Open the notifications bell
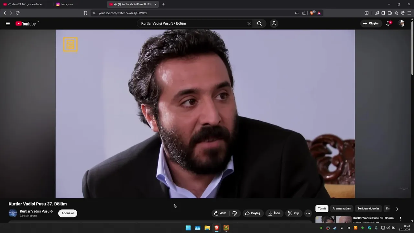Image resolution: width=414 pixels, height=233 pixels. tap(388, 24)
